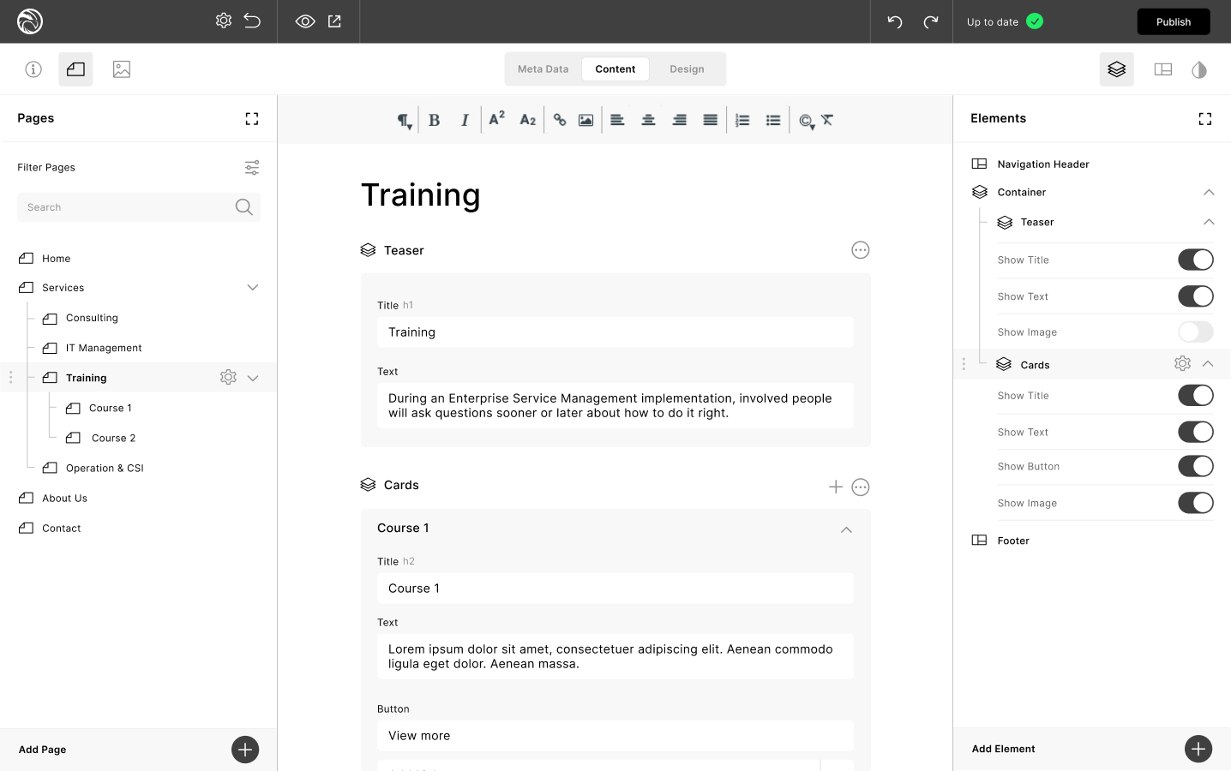
Task: Collapse the Services page tree
Action: click(253, 288)
